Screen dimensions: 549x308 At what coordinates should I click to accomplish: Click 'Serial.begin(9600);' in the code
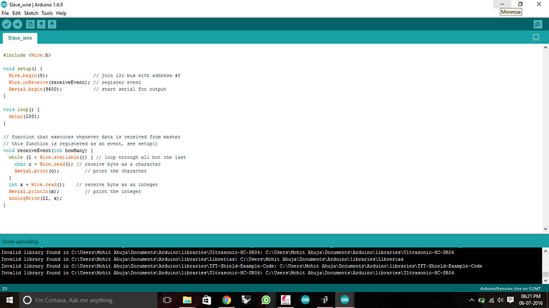click(x=35, y=89)
